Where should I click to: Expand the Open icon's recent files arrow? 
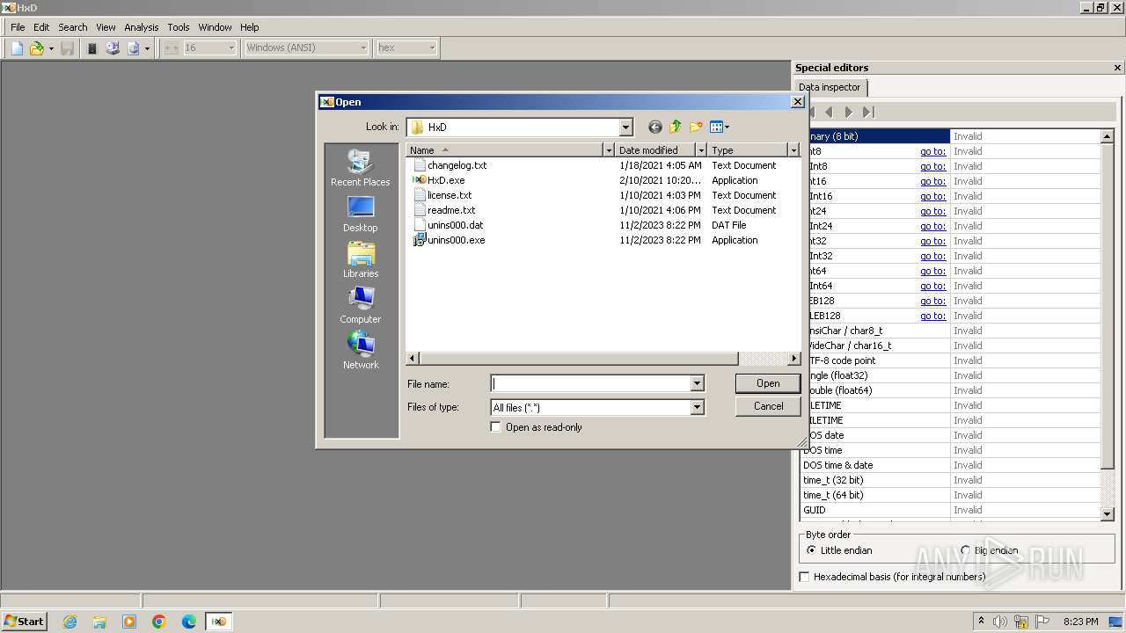click(51, 48)
